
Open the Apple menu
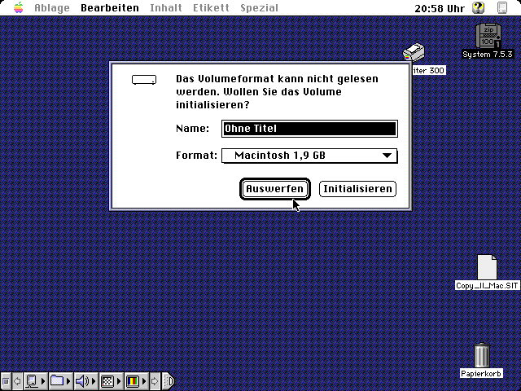(18, 8)
